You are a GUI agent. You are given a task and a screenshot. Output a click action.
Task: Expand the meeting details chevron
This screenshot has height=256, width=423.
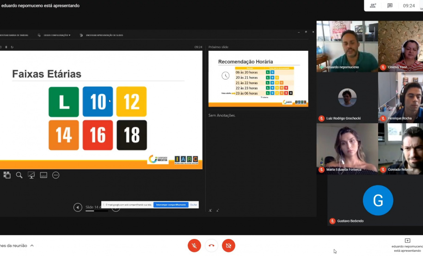[x=32, y=245]
